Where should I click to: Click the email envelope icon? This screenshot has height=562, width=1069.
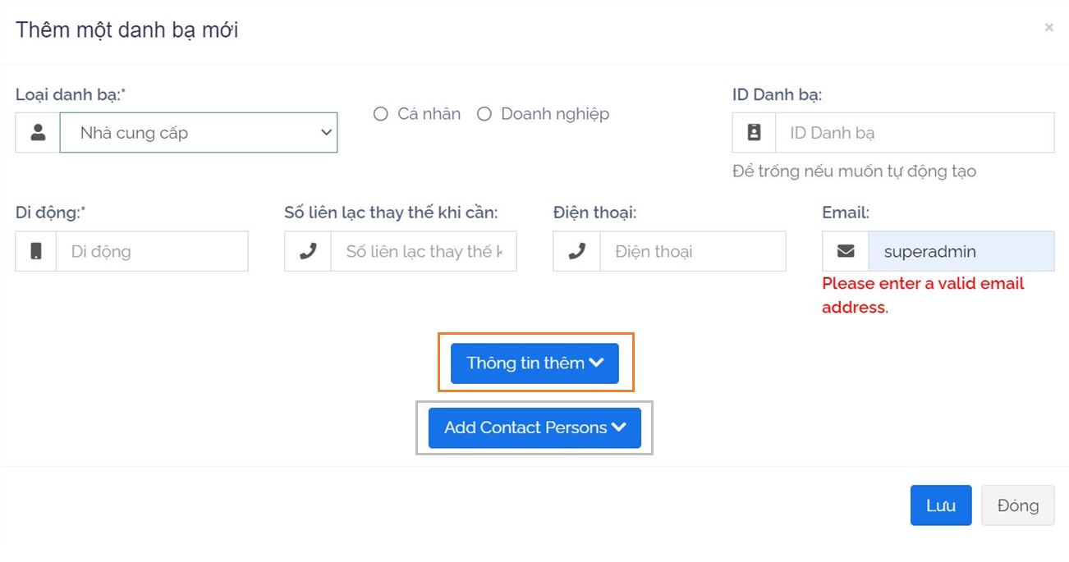[846, 252]
